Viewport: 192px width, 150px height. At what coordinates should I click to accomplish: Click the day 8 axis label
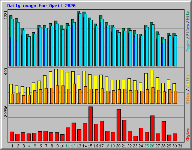click(52, 146)
